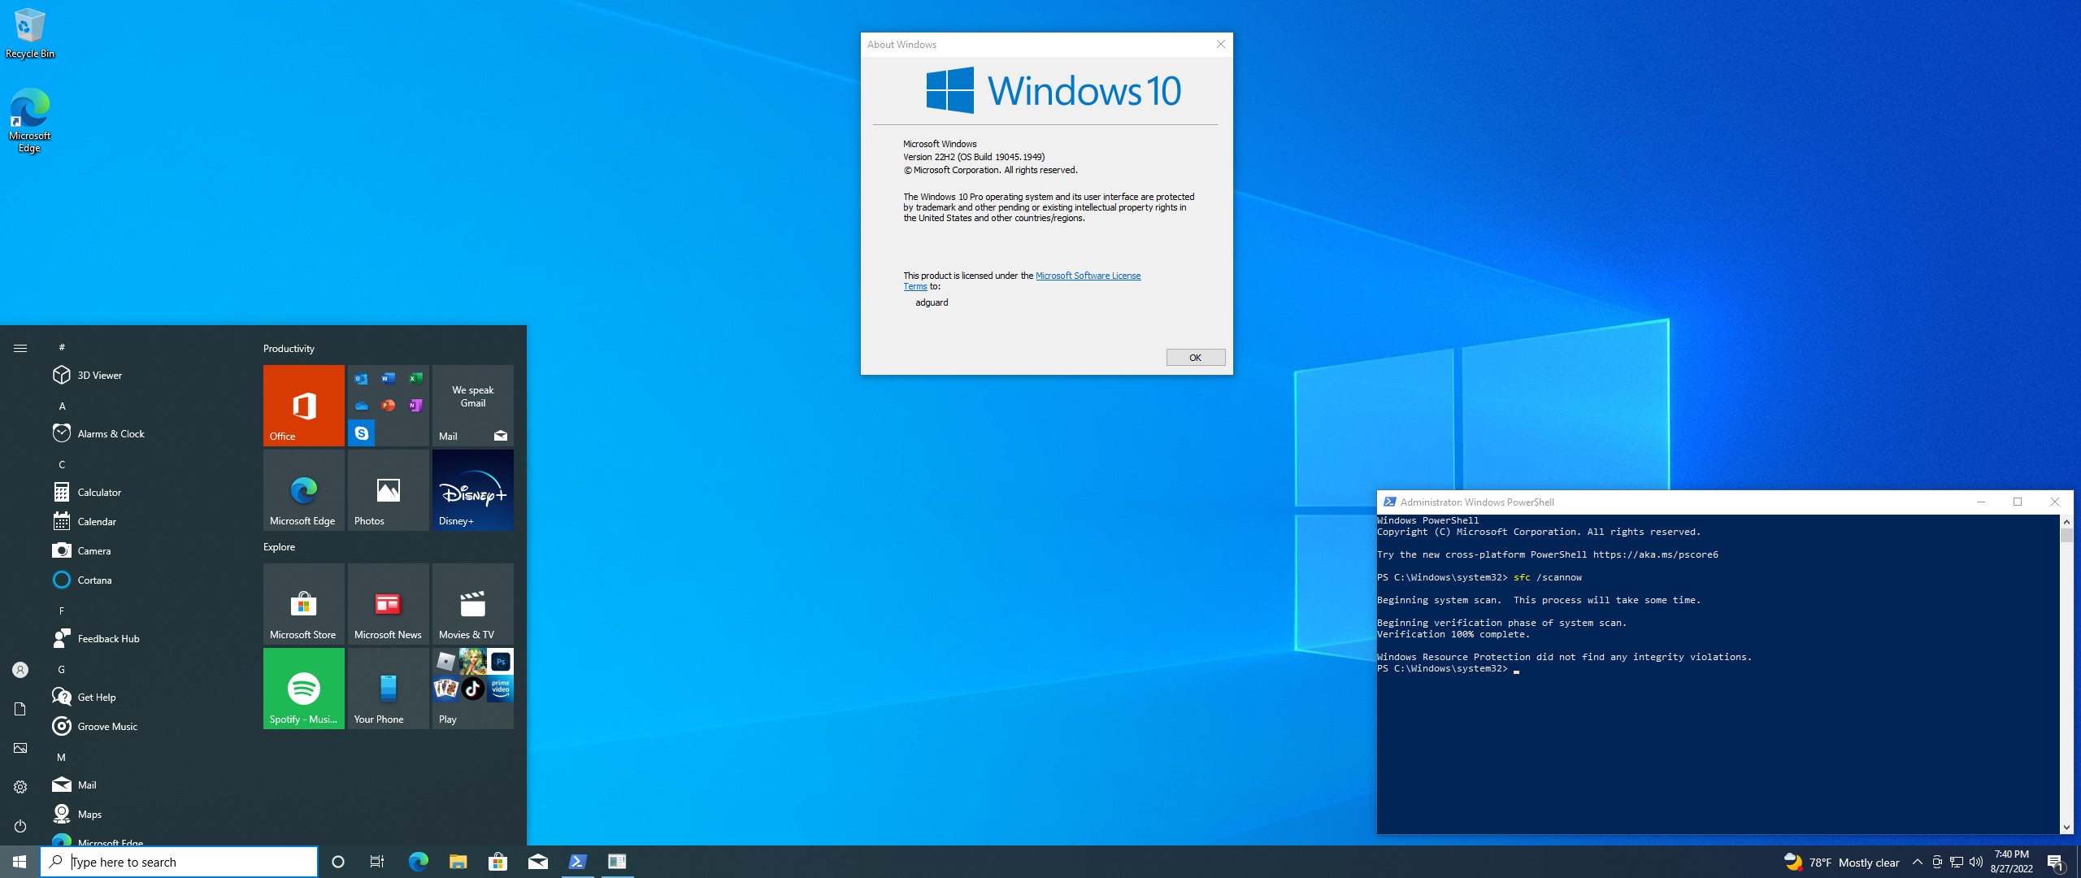The width and height of the screenshot is (2081, 878).
Task: Open Mail from the app list
Action: [146, 785]
